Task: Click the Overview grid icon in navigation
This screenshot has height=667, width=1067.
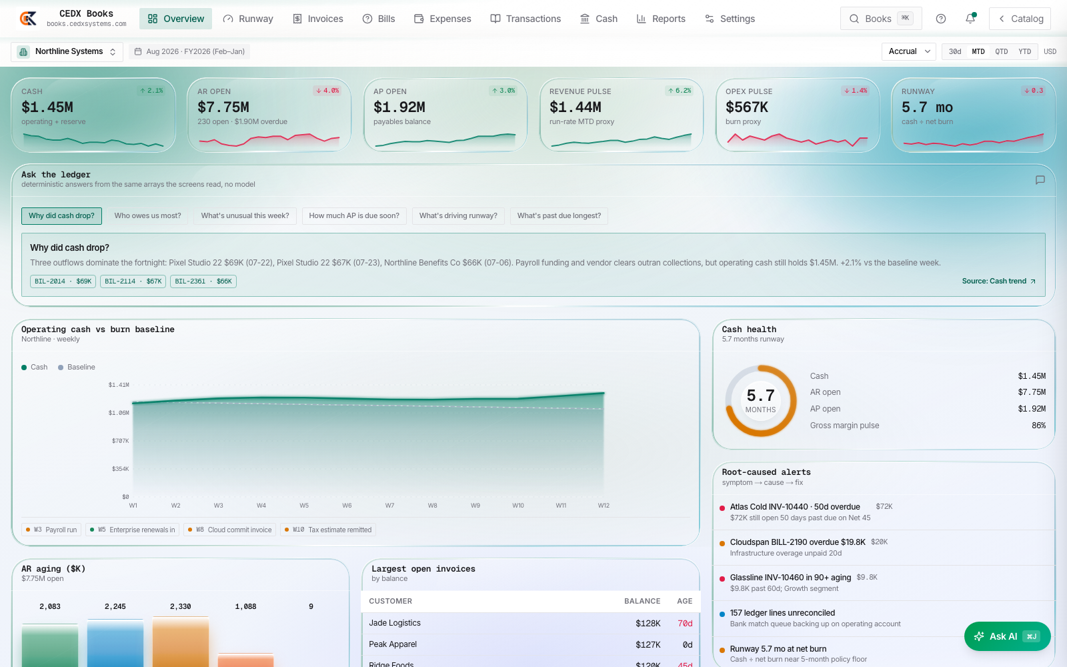Action: [153, 19]
